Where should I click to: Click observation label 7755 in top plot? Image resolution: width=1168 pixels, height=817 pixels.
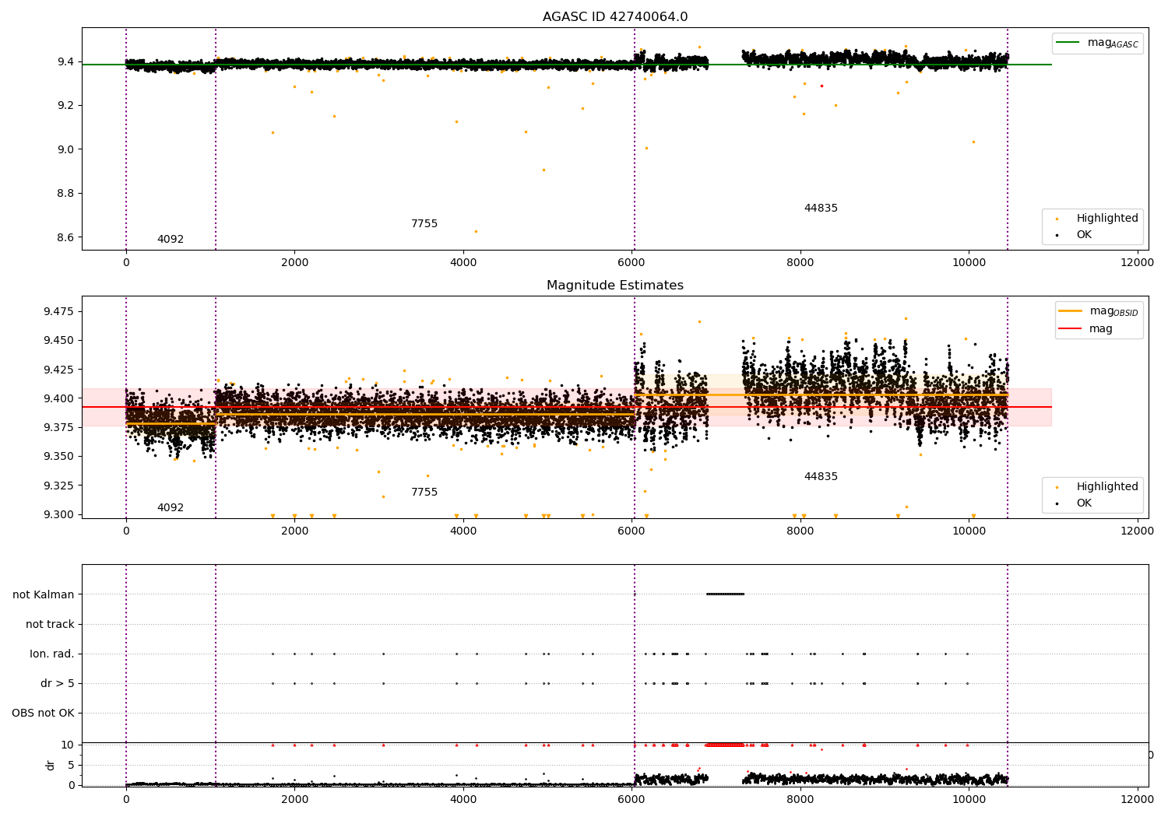click(424, 224)
